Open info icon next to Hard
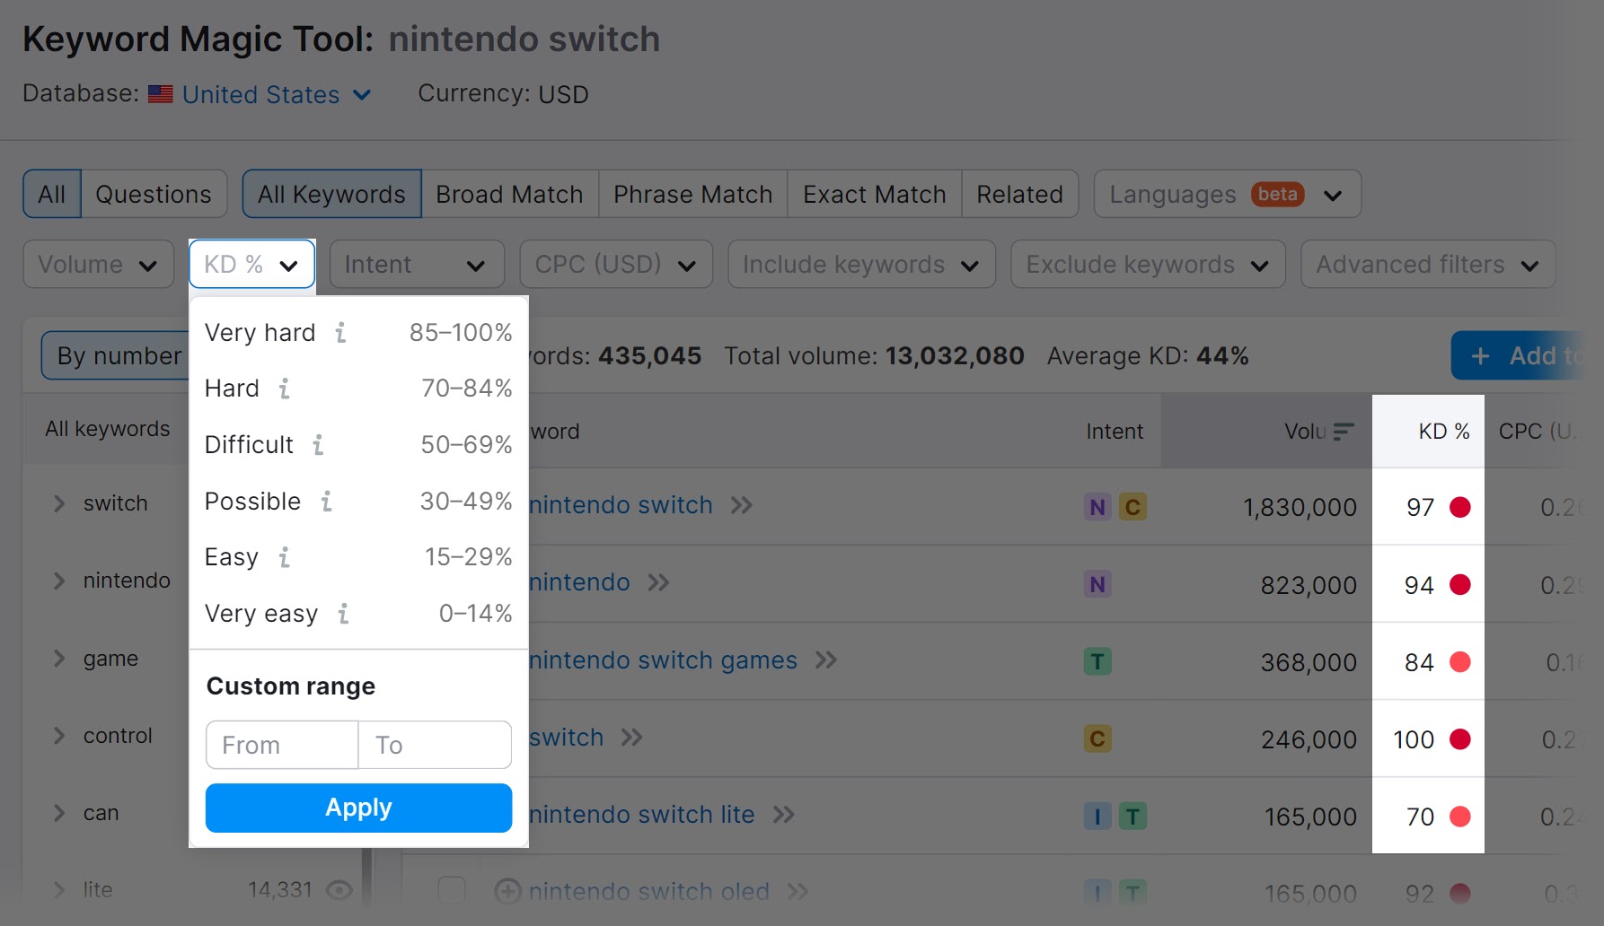This screenshot has height=926, width=1604. point(284,389)
